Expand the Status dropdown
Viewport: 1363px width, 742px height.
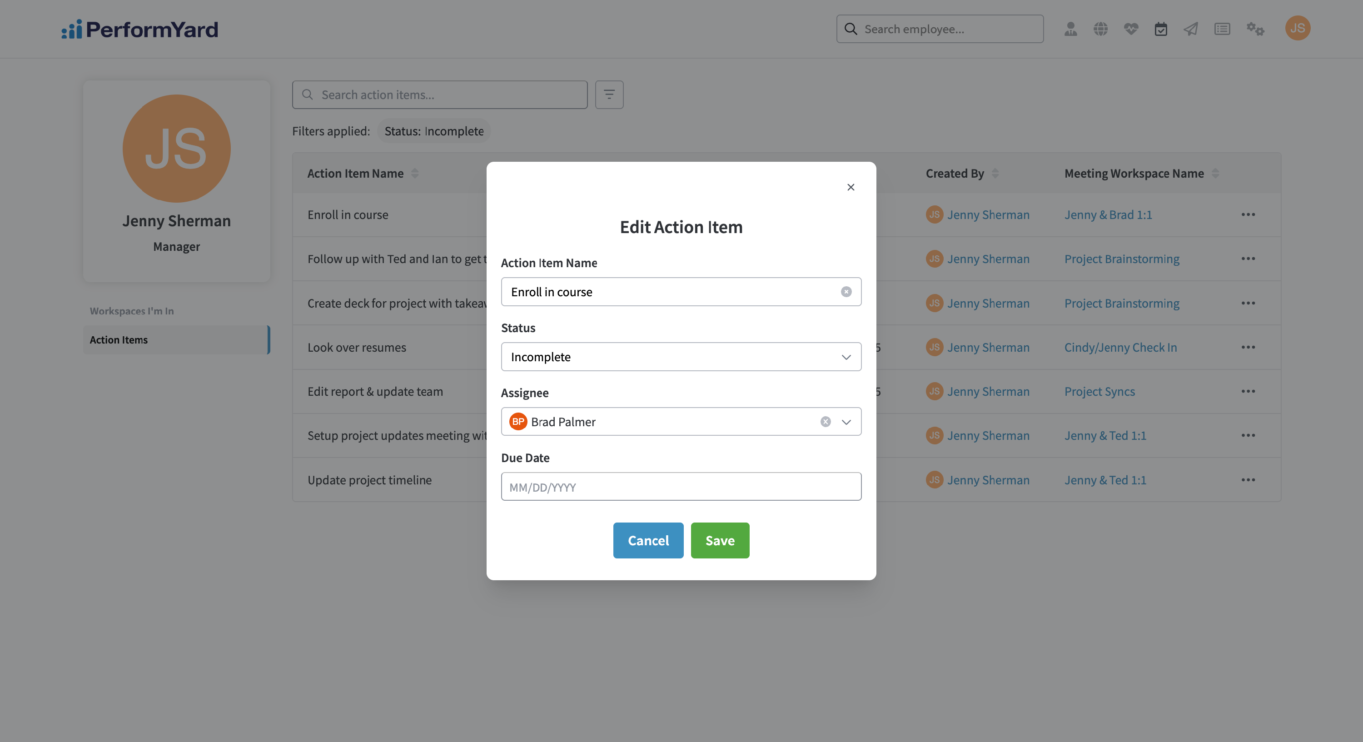tap(681, 357)
